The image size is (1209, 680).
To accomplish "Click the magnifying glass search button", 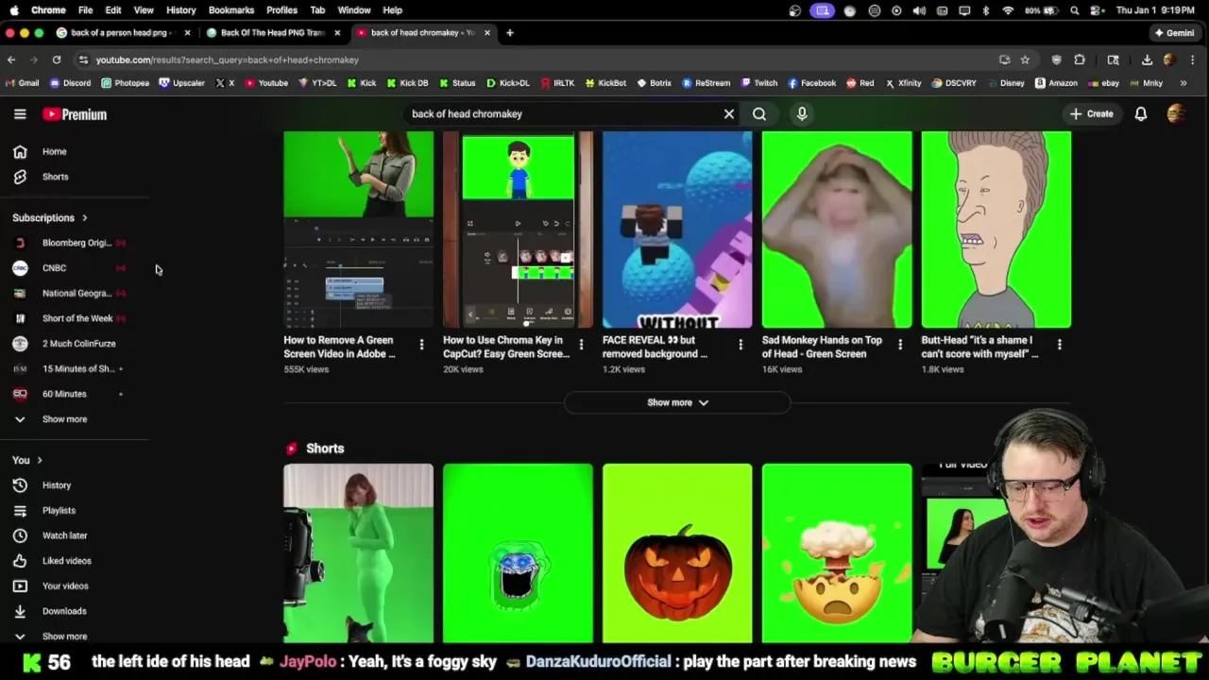I will pos(759,114).
